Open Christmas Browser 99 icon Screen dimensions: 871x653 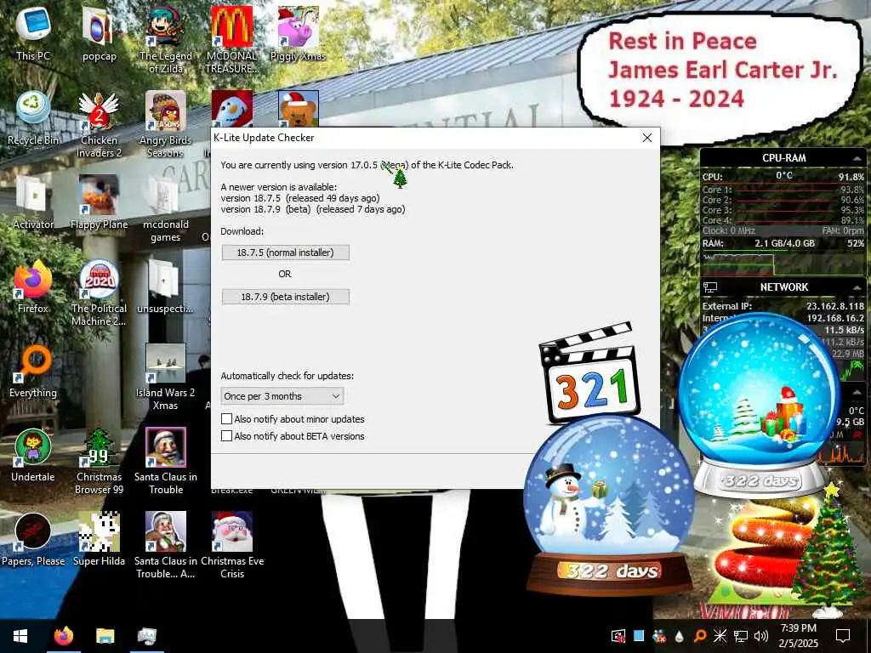tap(99, 461)
